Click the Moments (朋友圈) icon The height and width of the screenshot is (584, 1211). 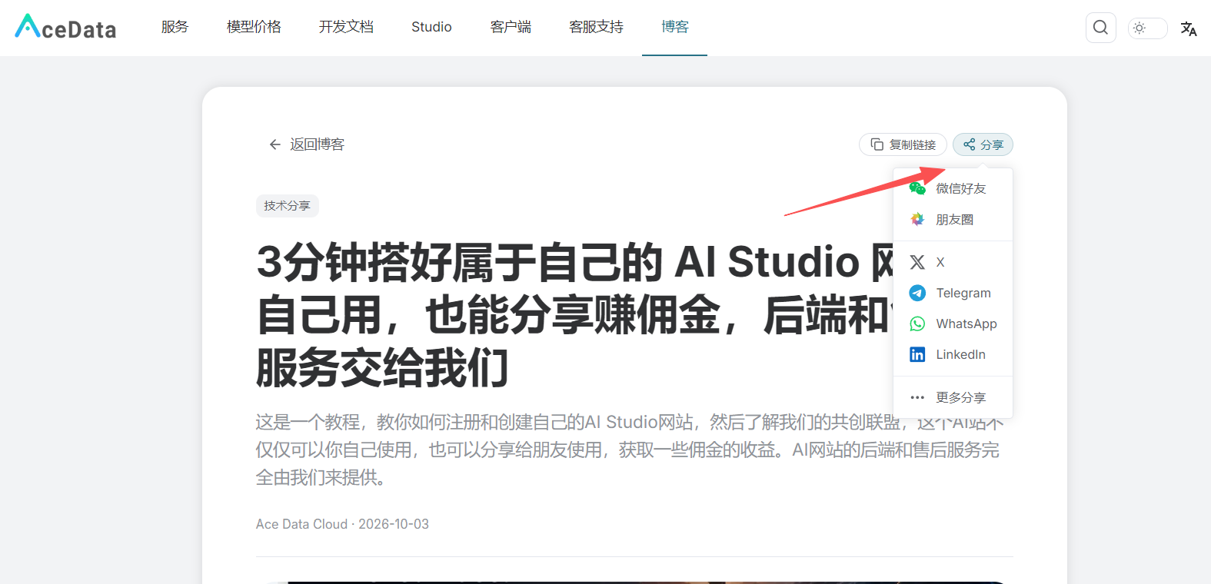pos(917,219)
